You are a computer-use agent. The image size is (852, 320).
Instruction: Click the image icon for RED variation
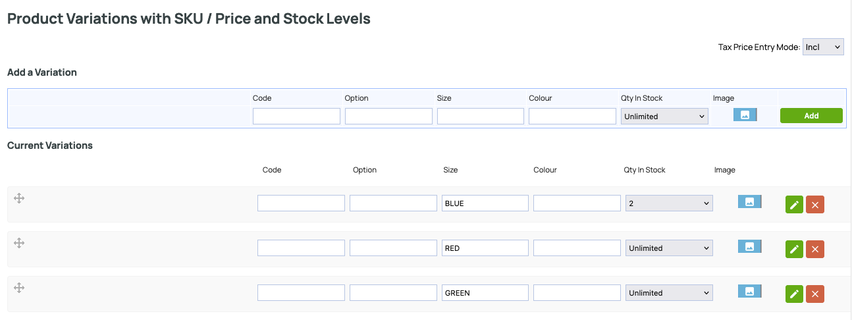(x=749, y=246)
